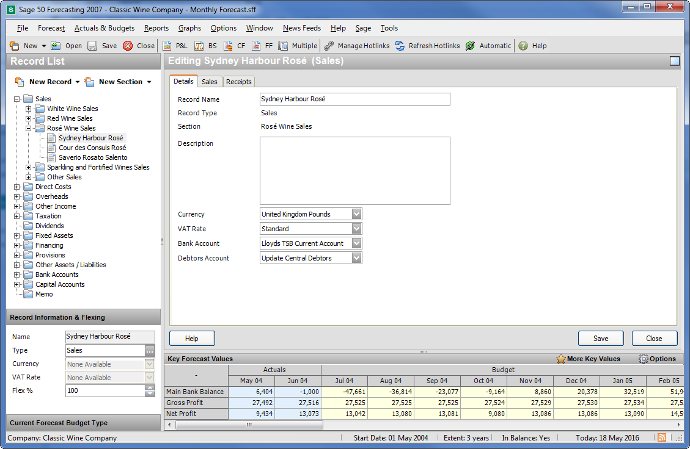Open the VAT Rate Standard dropdown
Image resolution: width=690 pixels, height=449 pixels.
click(356, 228)
